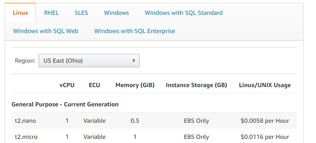Open the Region dropdown showing US East (Ohio)

click(x=89, y=61)
